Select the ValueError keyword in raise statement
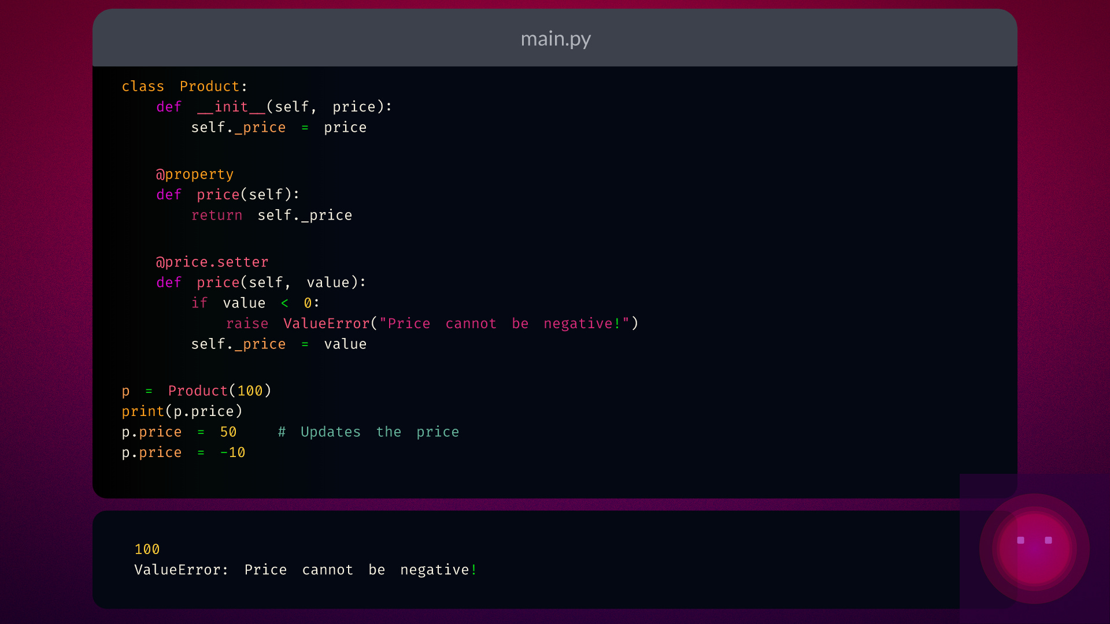1110x624 pixels. click(x=325, y=324)
